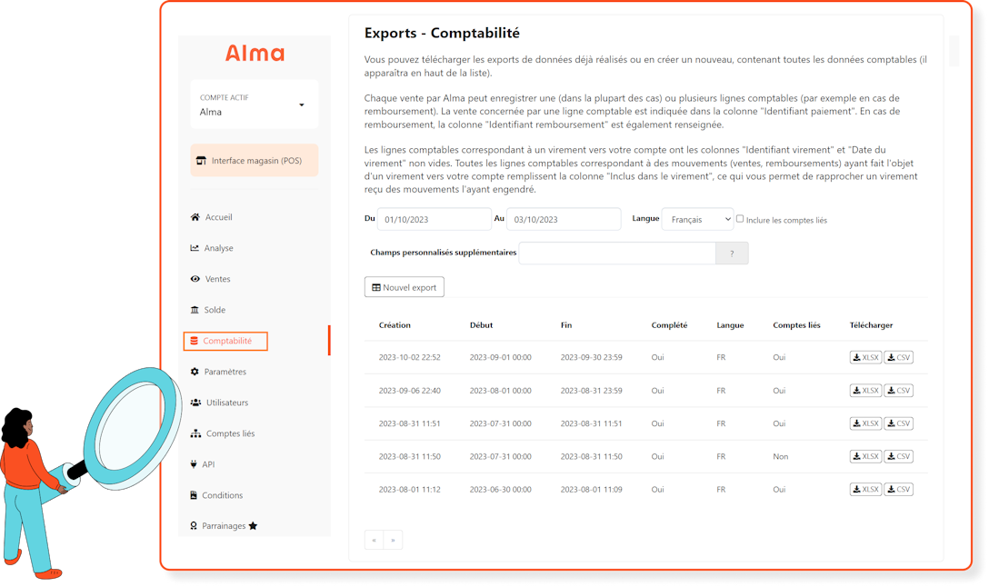Click the Création column header
The image size is (989, 587).
point(395,324)
